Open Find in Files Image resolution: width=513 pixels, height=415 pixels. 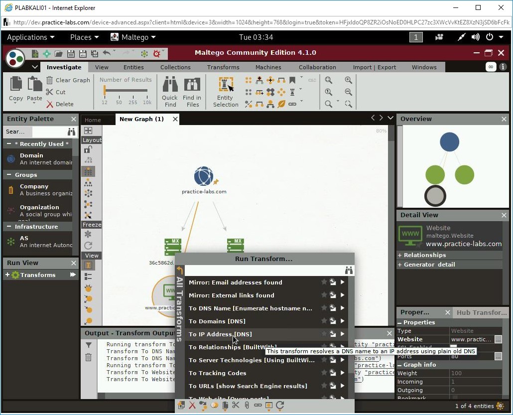(x=192, y=91)
